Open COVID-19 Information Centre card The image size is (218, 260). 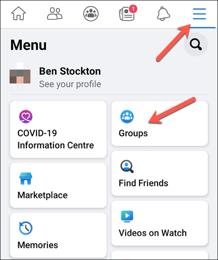(58, 129)
